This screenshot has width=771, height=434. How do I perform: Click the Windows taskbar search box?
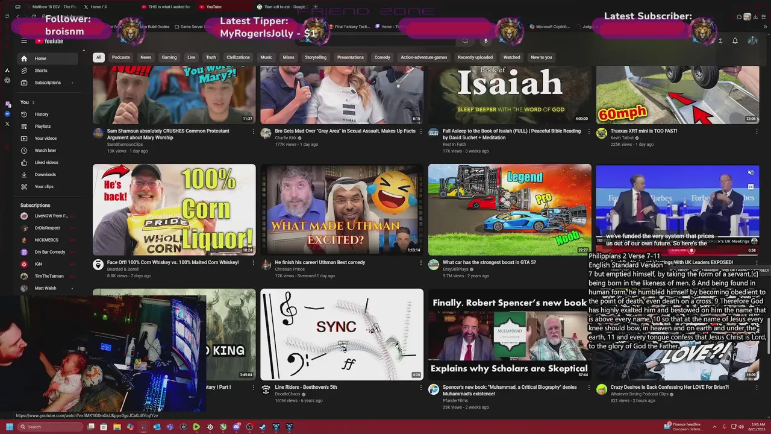tap(50, 427)
